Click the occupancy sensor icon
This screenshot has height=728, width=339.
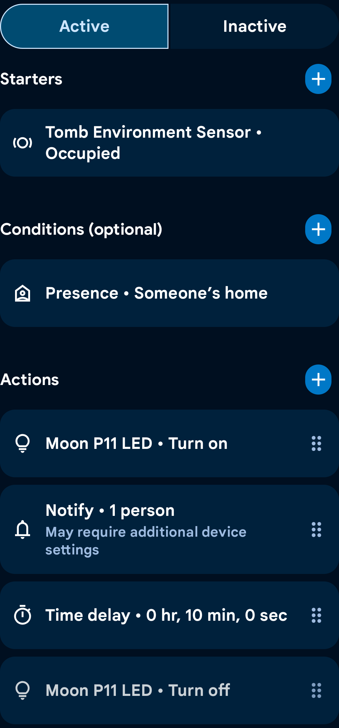pos(23,143)
